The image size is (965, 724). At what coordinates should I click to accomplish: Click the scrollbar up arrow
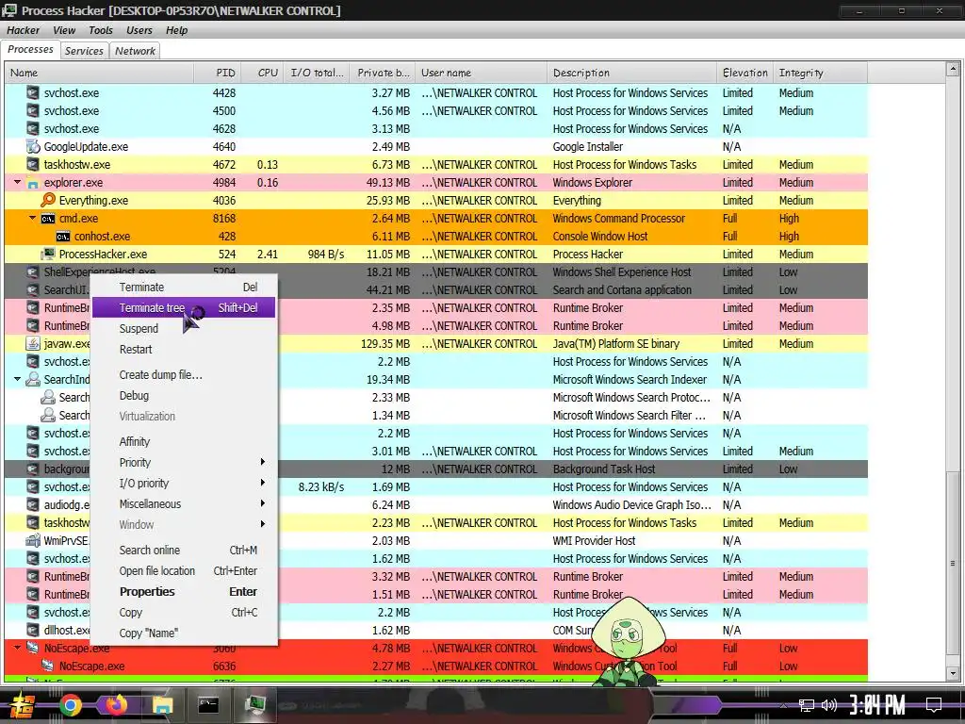click(x=953, y=69)
